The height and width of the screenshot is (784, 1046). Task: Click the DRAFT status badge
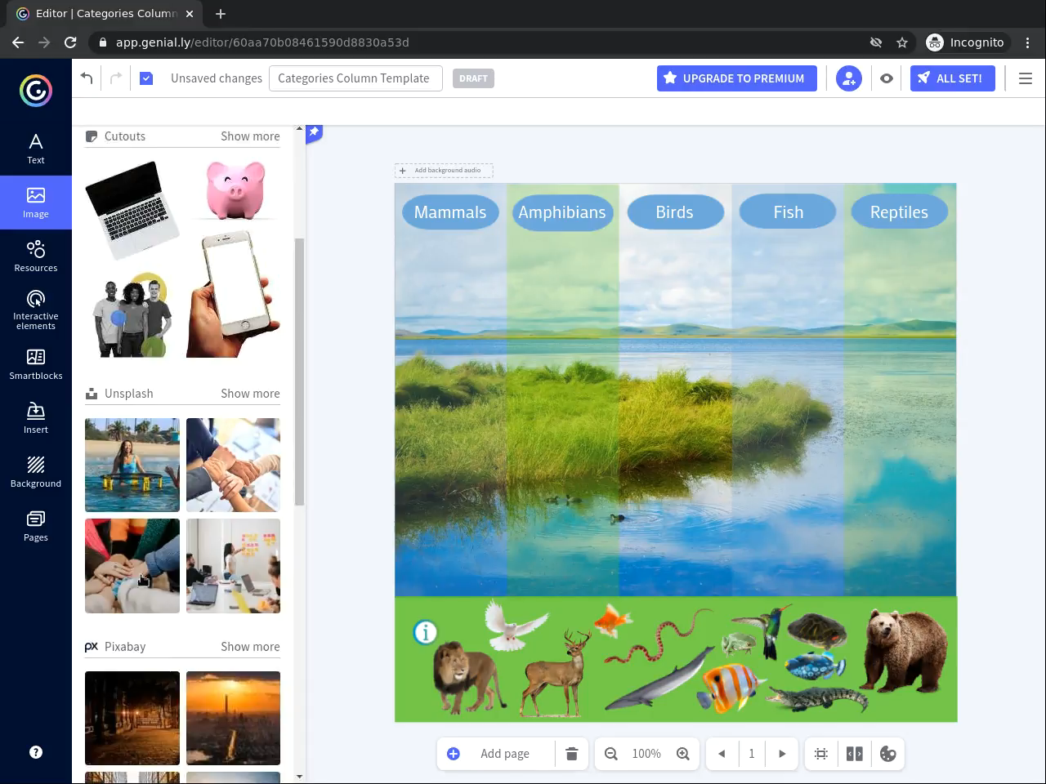(x=473, y=78)
